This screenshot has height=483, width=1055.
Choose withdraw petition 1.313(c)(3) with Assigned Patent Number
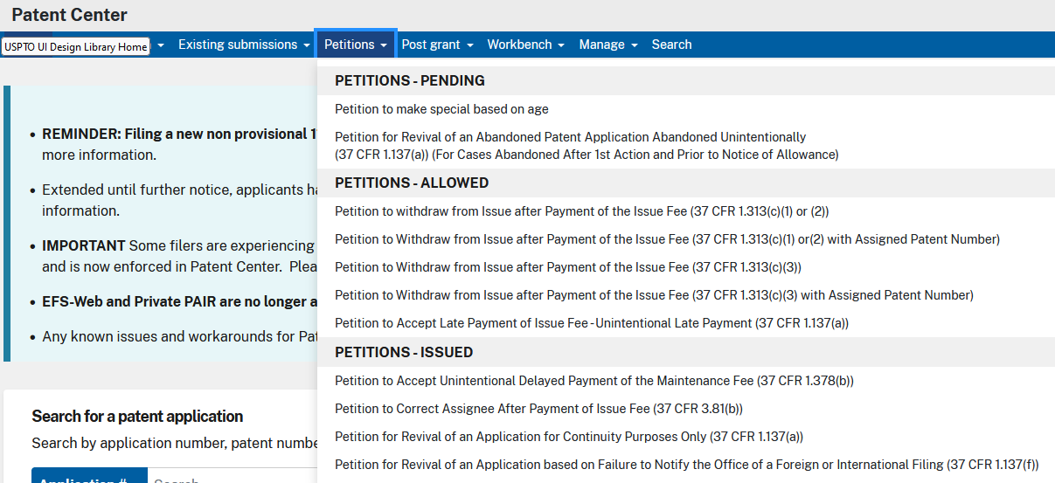[654, 295]
